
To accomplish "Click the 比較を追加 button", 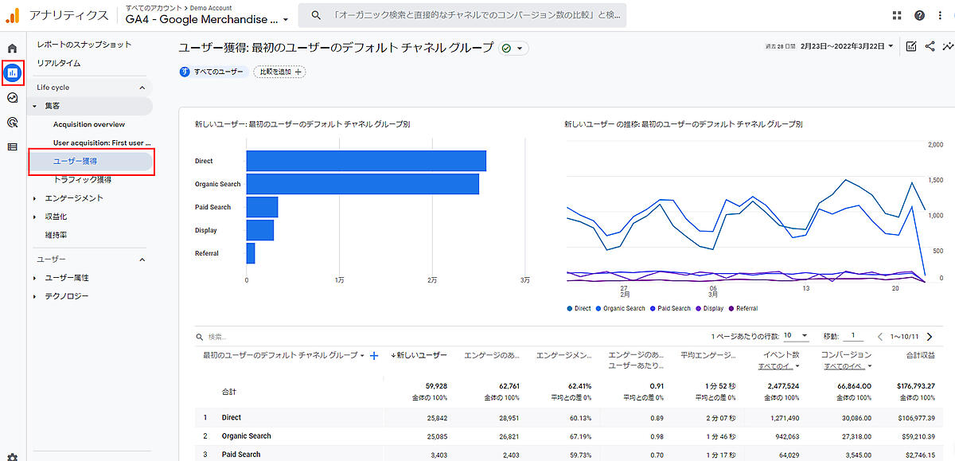I will 279,72.
